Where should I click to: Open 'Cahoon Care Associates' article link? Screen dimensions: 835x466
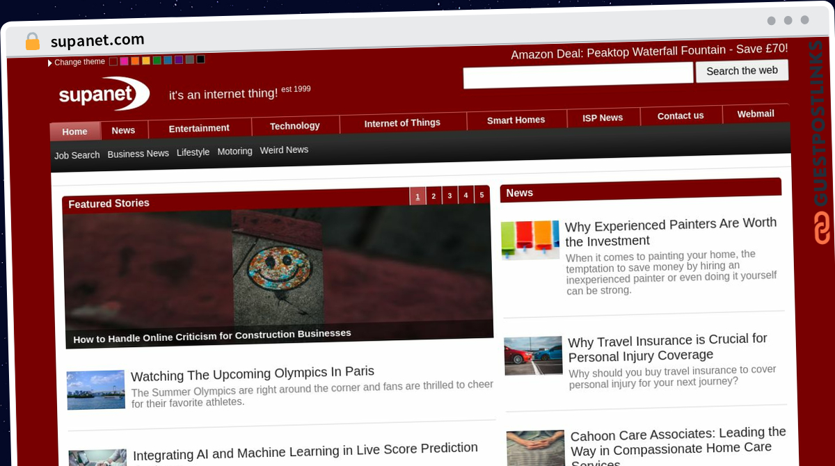[x=678, y=447]
